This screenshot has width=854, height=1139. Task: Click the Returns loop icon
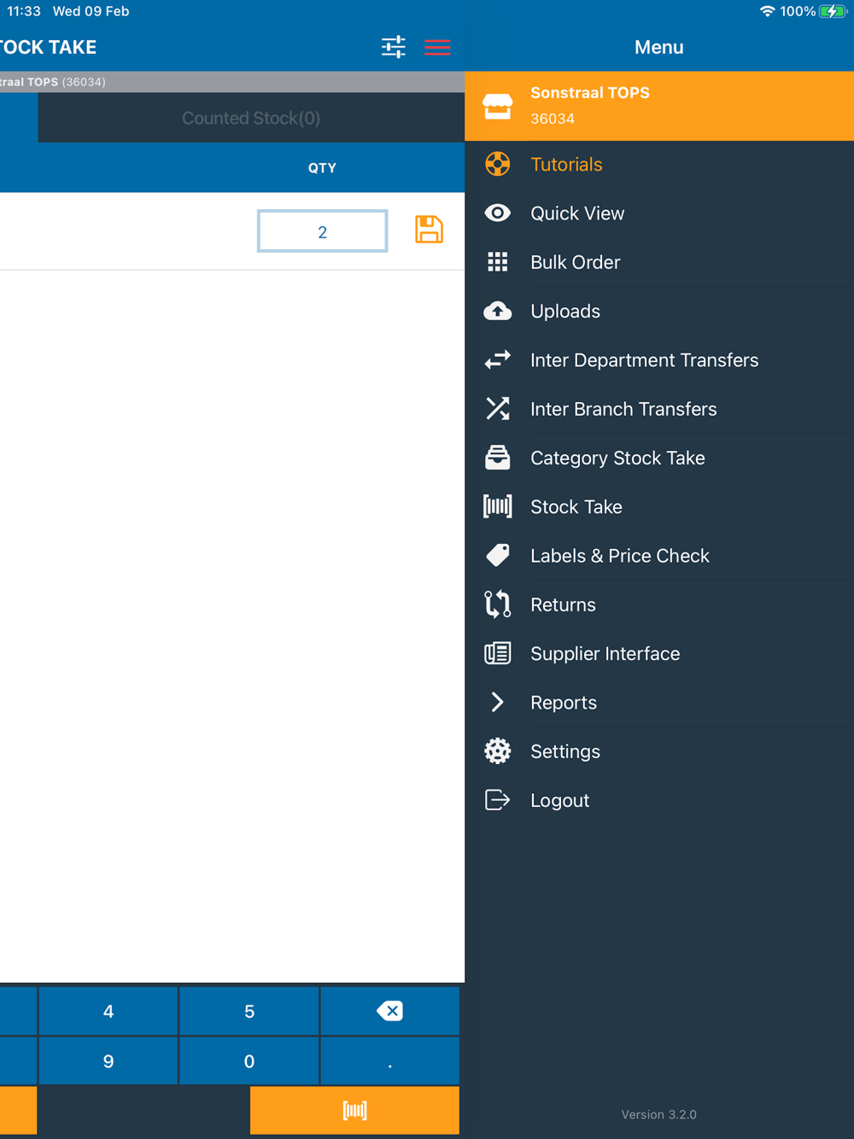498,605
